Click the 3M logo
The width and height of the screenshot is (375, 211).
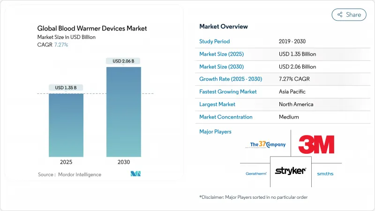[x=316, y=144]
